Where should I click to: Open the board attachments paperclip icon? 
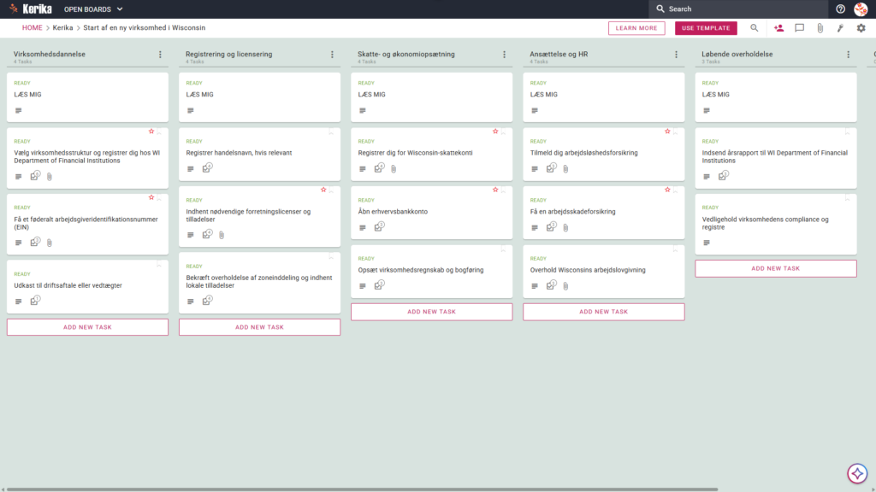pyautogui.click(x=820, y=28)
